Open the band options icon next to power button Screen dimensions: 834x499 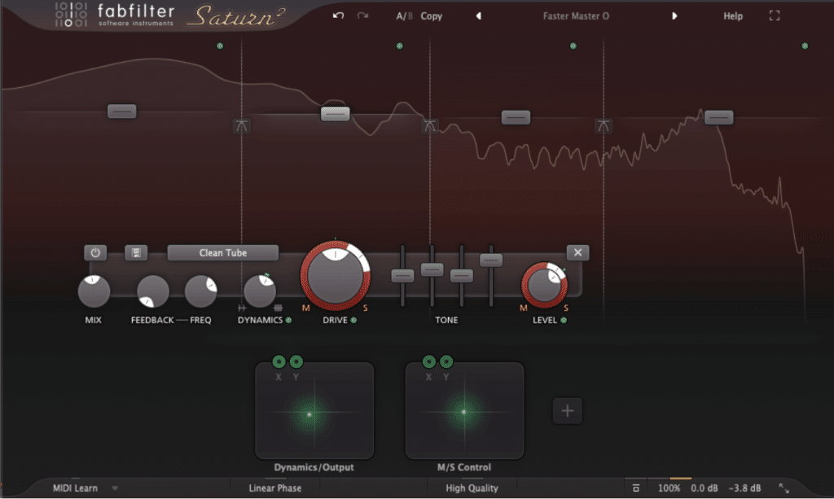pos(137,252)
